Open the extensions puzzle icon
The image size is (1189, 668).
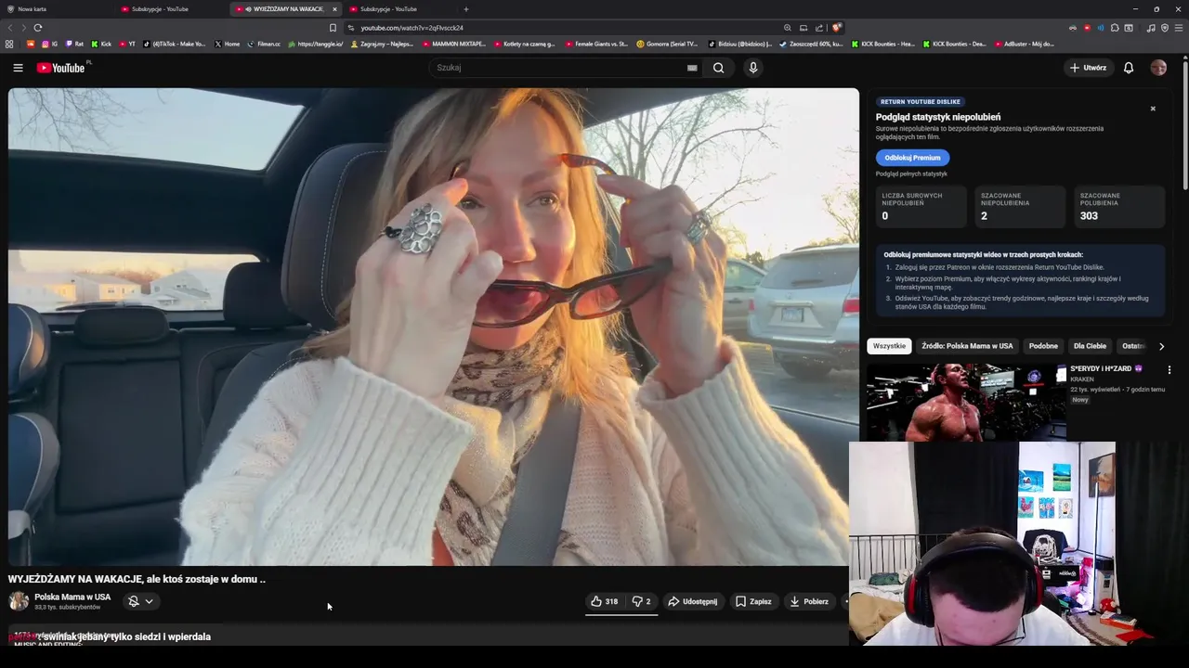(x=1115, y=28)
